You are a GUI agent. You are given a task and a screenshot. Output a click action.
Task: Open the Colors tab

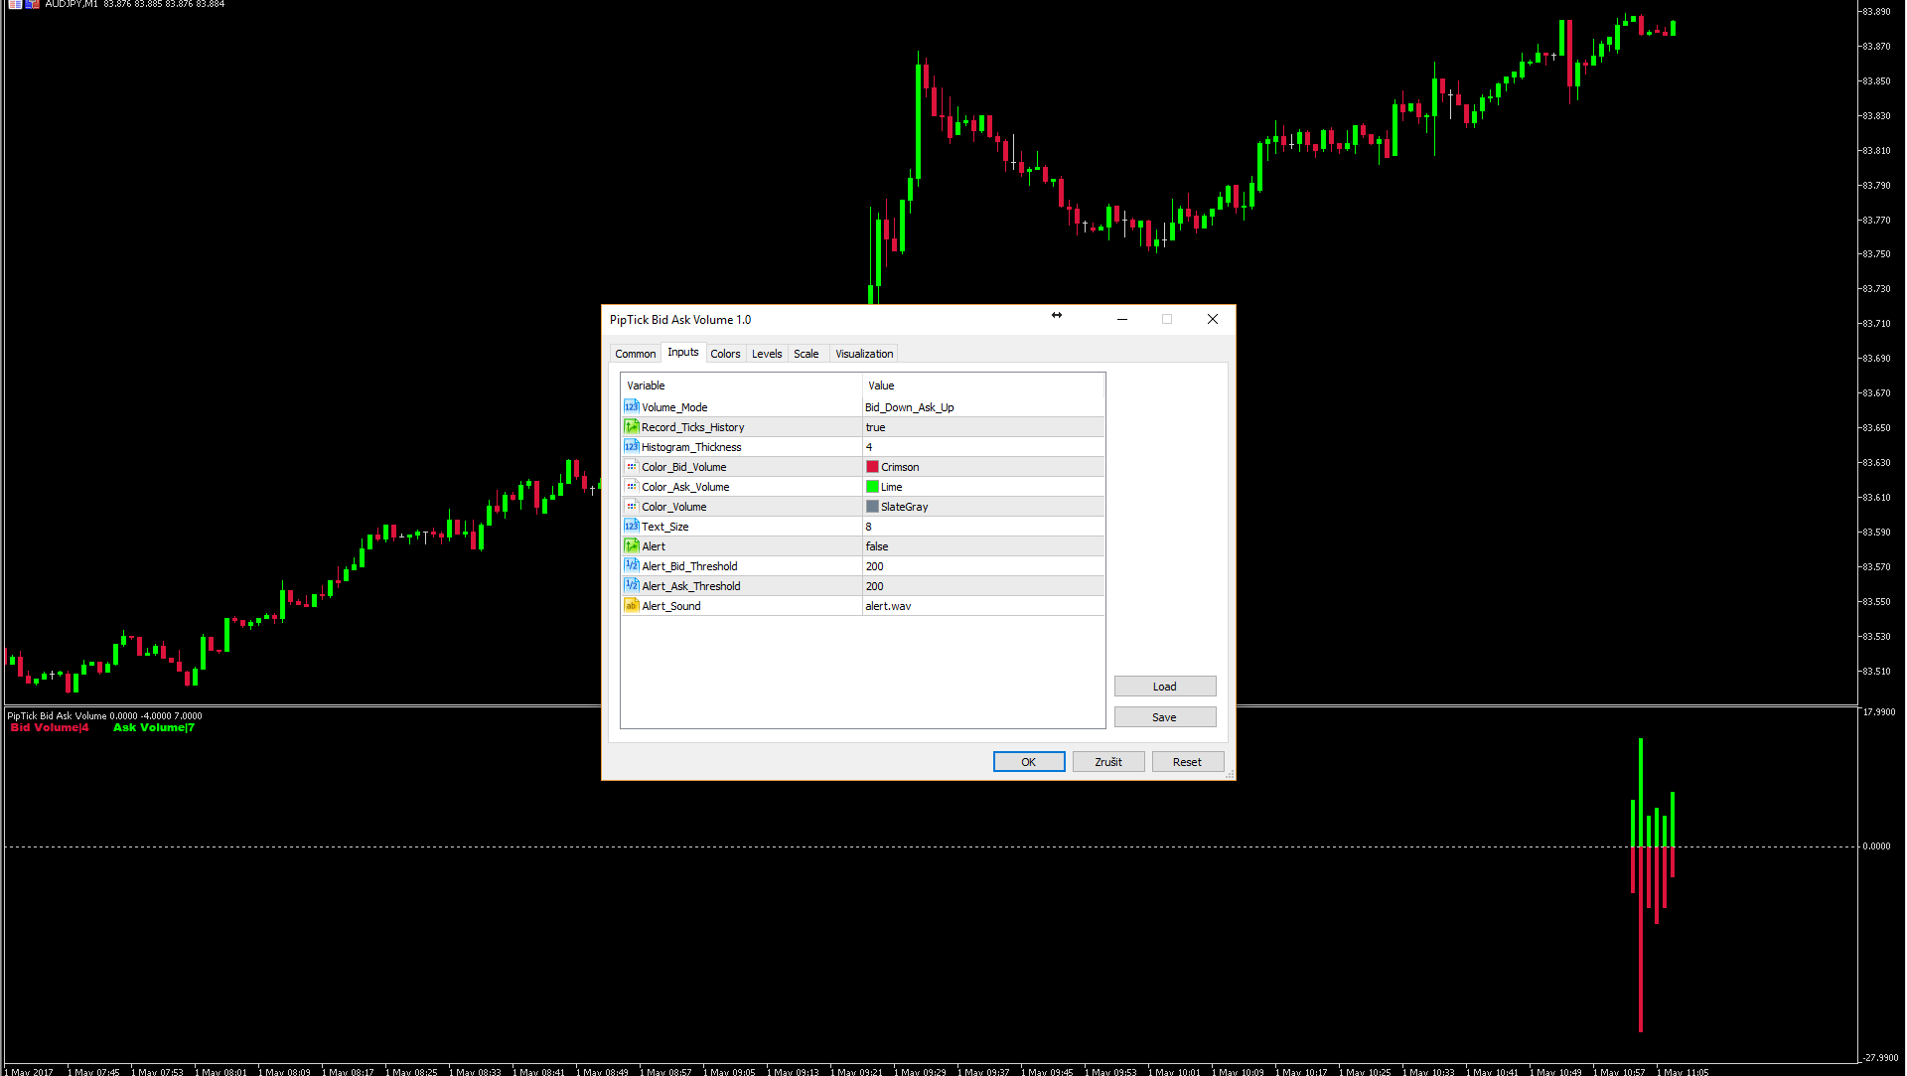pos(725,354)
